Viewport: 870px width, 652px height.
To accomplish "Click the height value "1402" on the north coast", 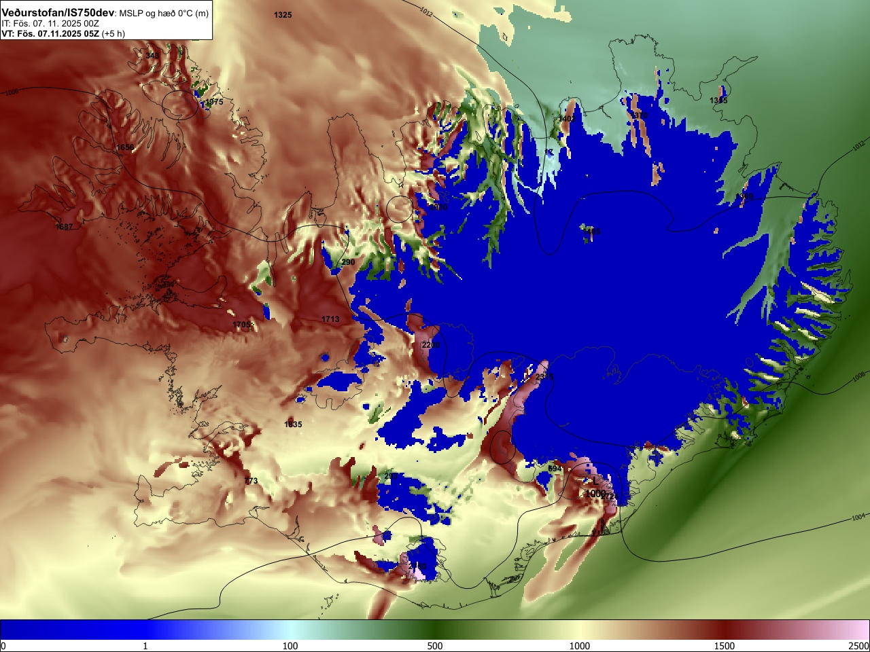I will point(566,119).
